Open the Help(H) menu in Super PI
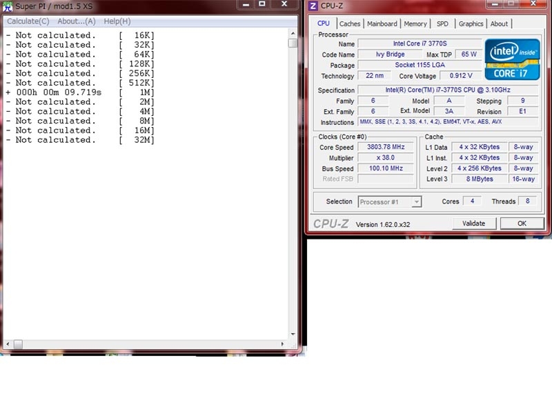 (x=117, y=21)
